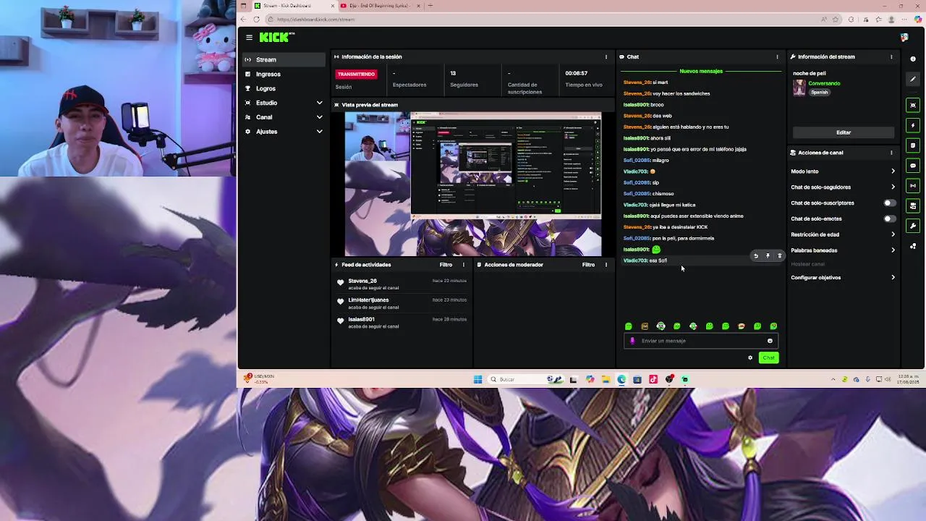Click the browser back arrow

244,20
